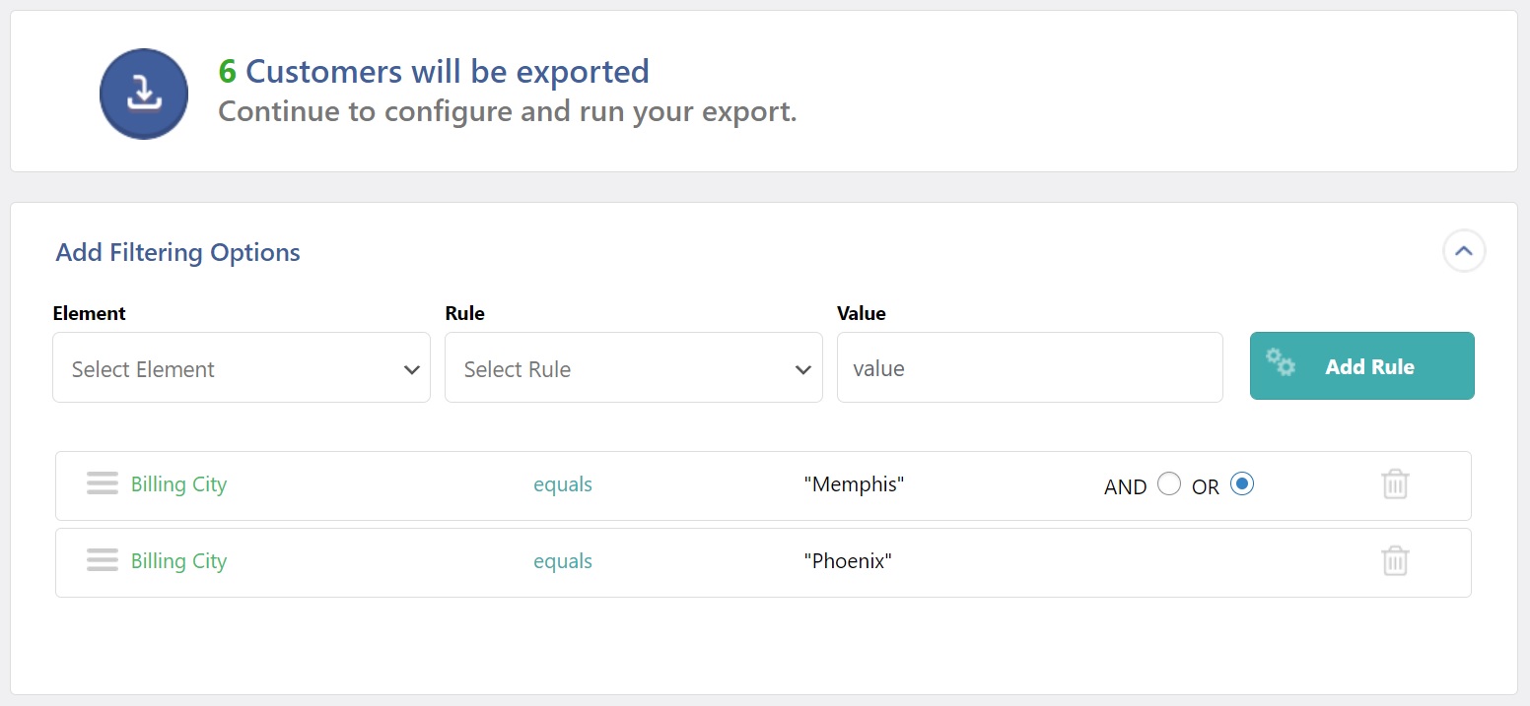Delete the Phoenix filter rule
The width and height of the screenshot is (1530, 706).
[x=1395, y=561]
